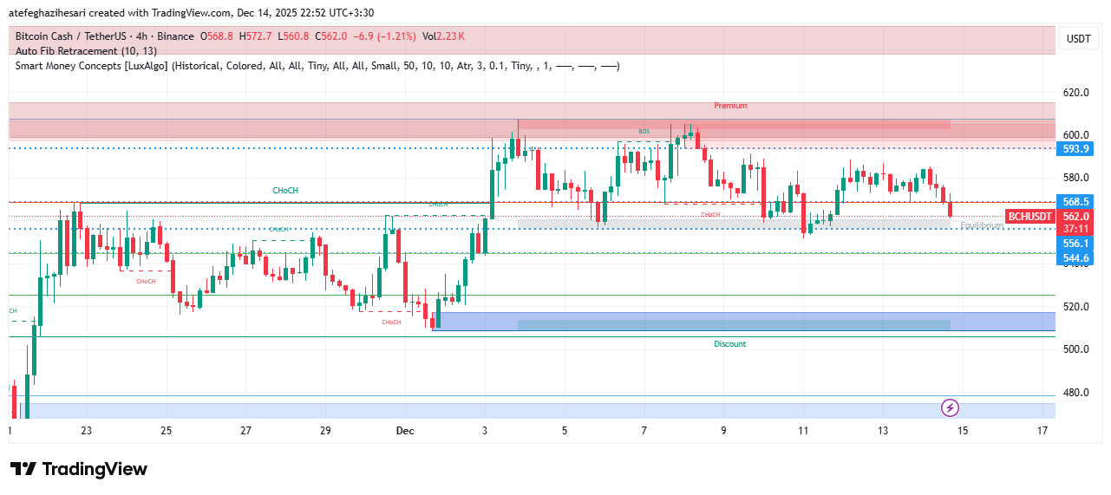Open the USDT currency selector
The width and height of the screenshot is (1111, 495).
pyautogui.click(x=1078, y=39)
